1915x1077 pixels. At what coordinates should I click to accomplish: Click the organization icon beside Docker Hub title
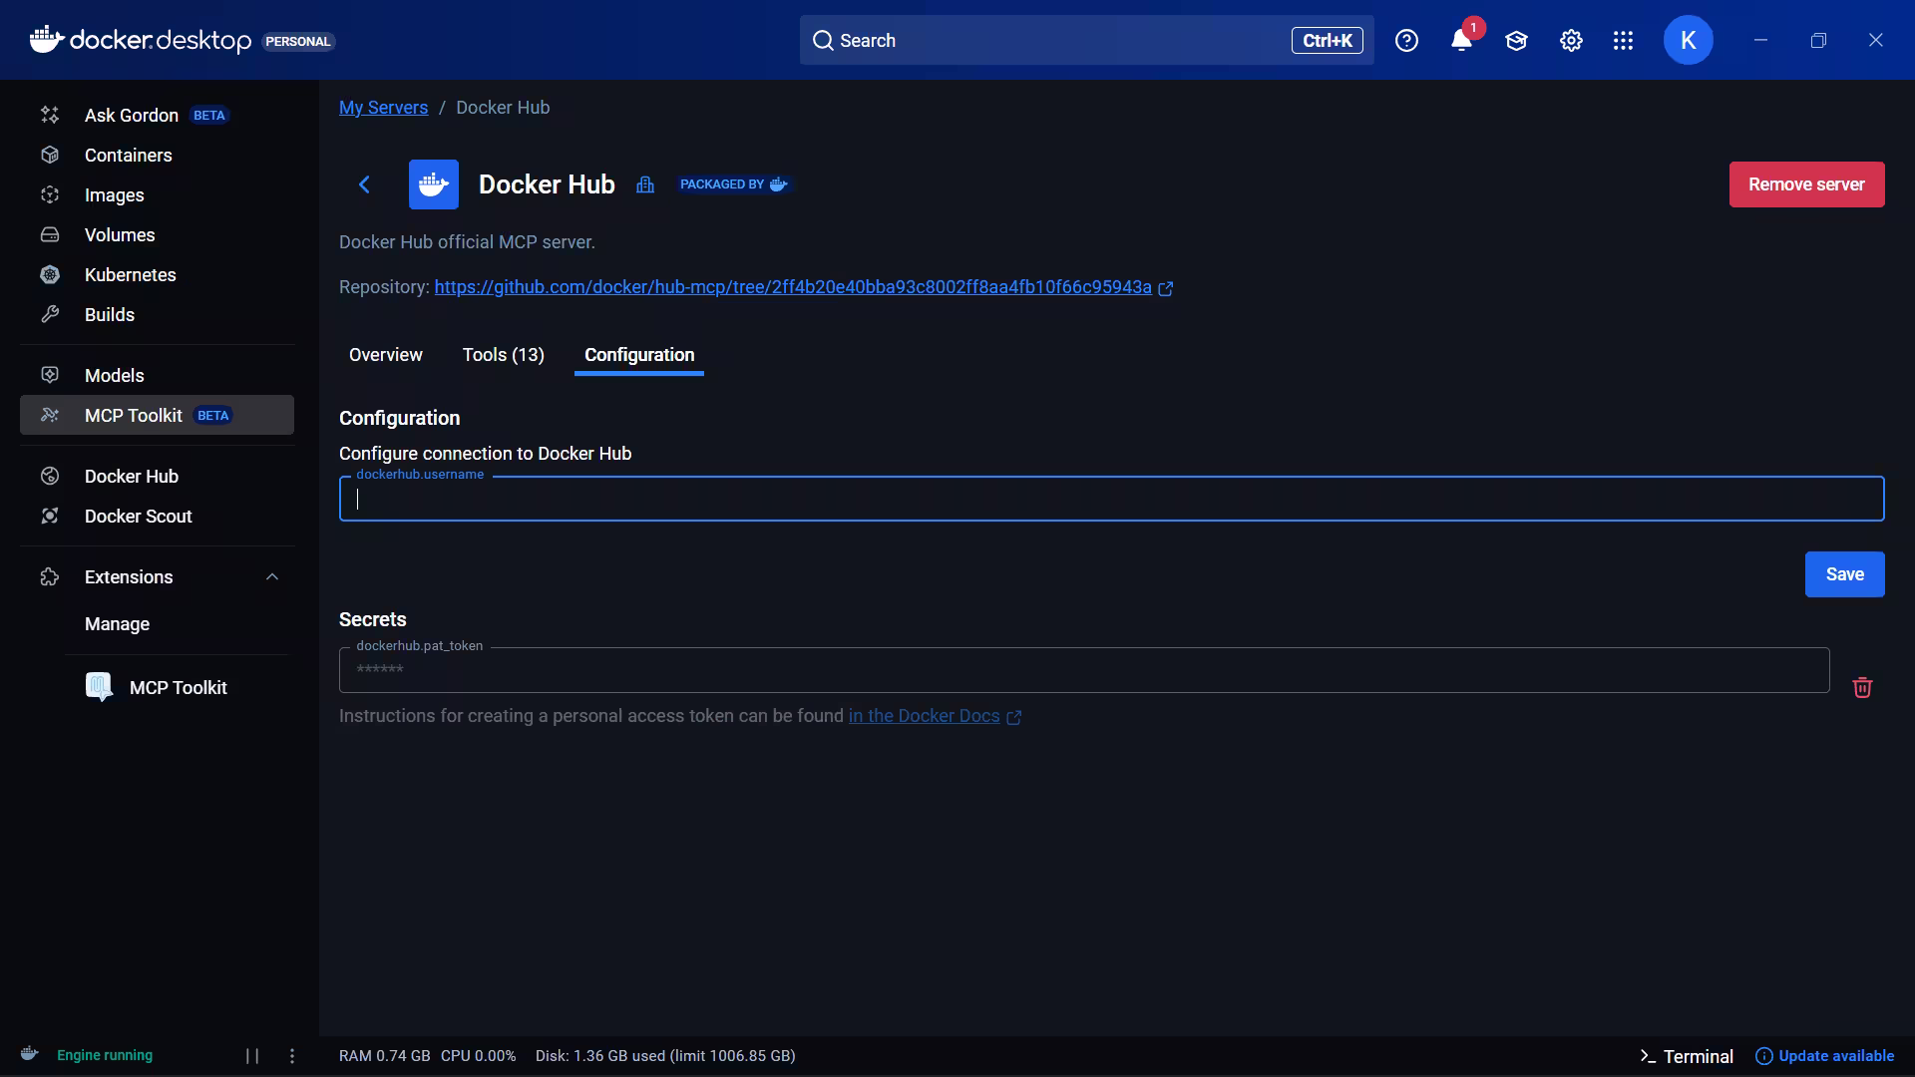645,184
